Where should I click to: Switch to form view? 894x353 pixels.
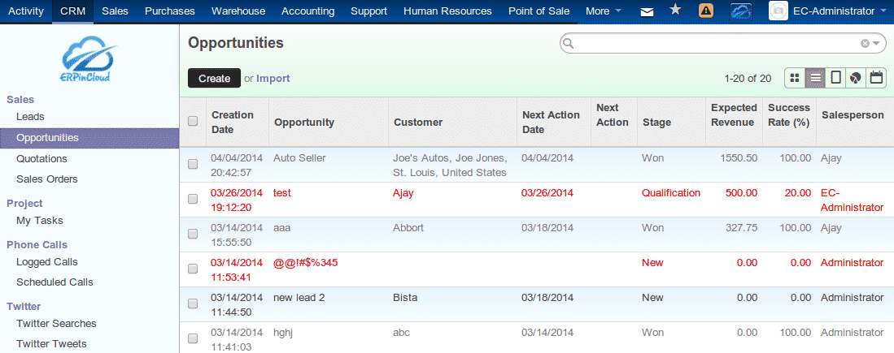click(x=835, y=78)
